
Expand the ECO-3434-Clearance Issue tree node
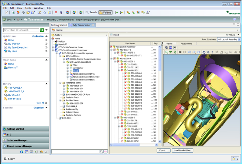53,47
